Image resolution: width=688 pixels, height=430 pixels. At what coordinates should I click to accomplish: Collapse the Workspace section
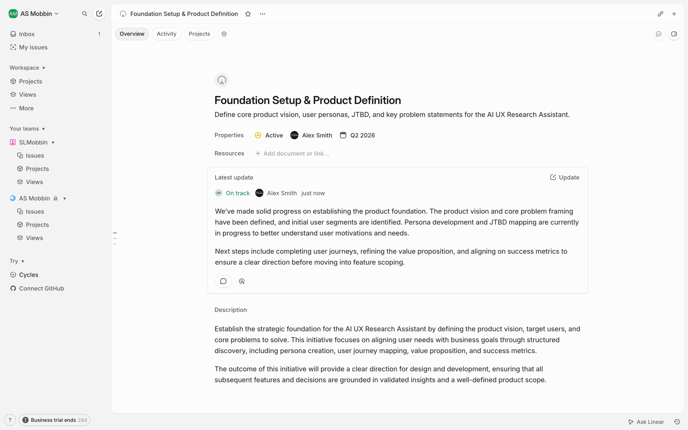point(28,68)
